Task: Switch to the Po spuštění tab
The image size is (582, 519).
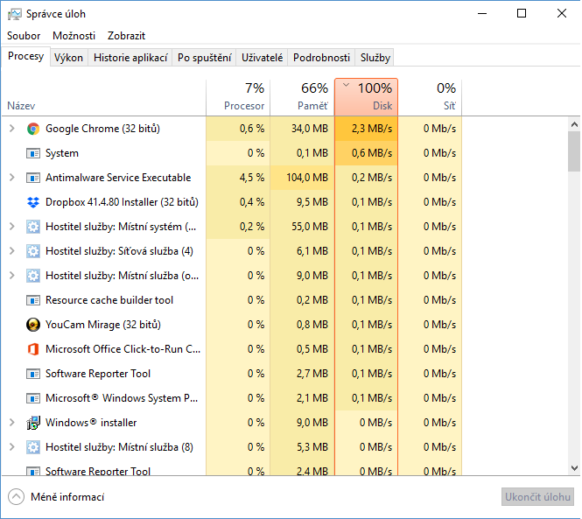Action: click(204, 58)
